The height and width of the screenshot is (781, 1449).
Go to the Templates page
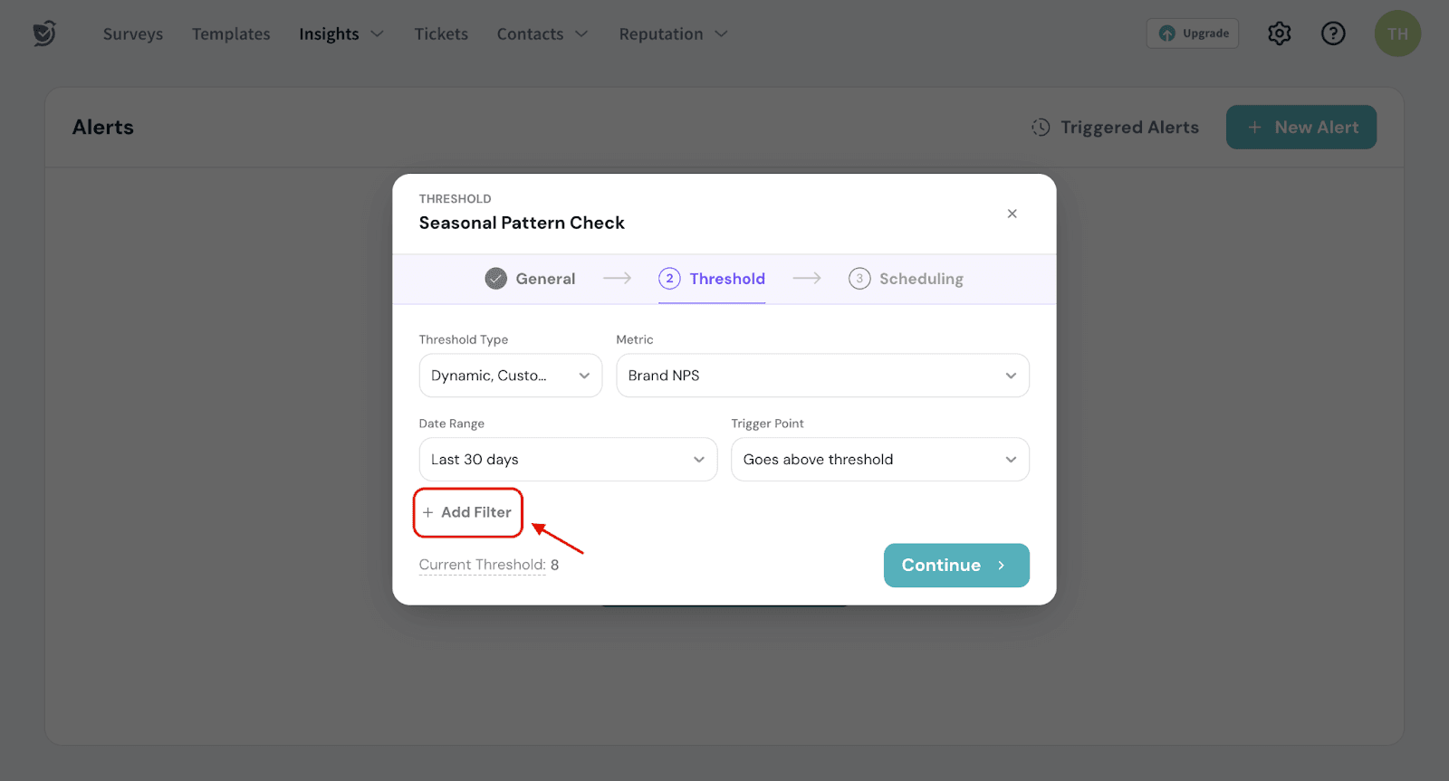[x=231, y=34]
